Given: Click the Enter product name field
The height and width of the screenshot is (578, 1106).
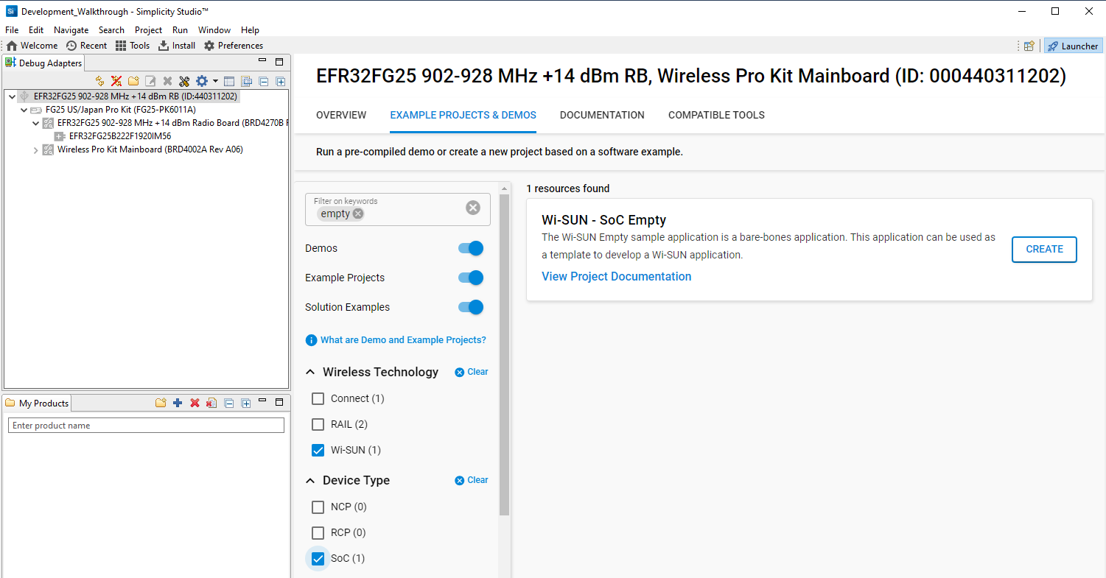Looking at the screenshot, I should coord(146,426).
